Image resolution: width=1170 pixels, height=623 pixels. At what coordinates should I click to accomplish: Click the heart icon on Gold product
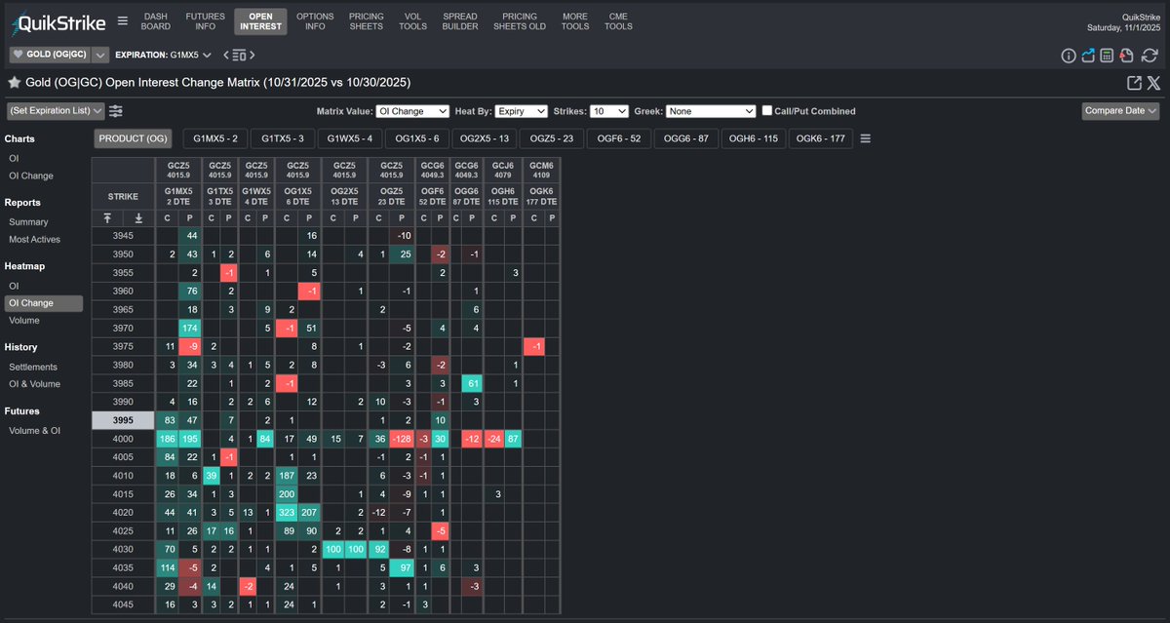pos(19,55)
